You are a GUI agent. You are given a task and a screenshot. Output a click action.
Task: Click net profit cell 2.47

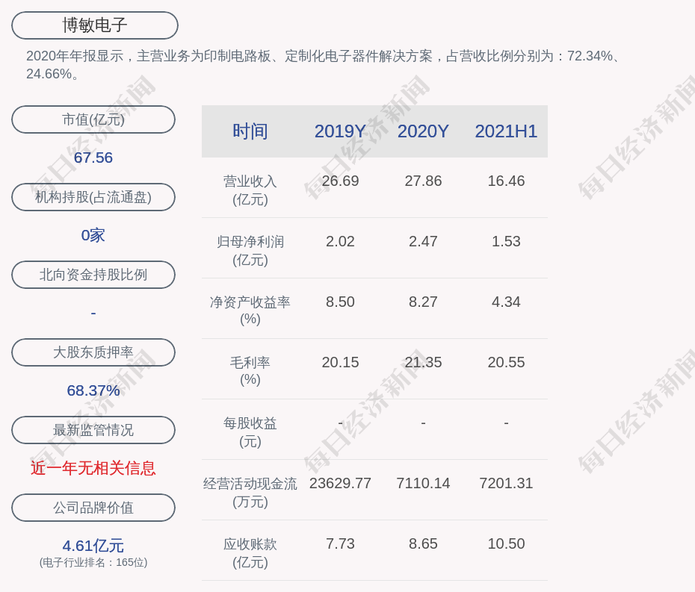[x=423, y=241]
